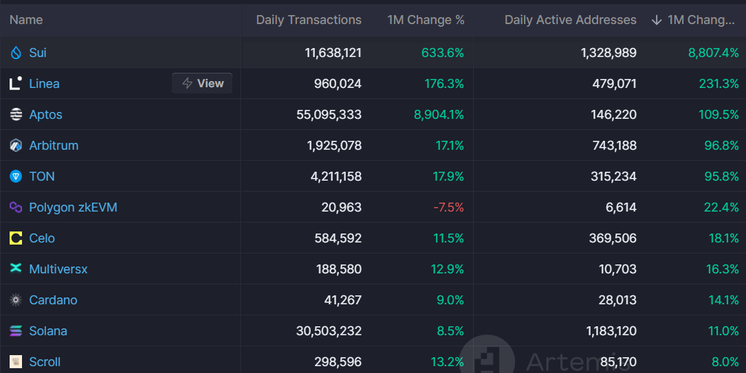Viewport: 746px width, 373px height.
Task: Sort by Daily Active Addresses header
Action: [x=571, y=20]
